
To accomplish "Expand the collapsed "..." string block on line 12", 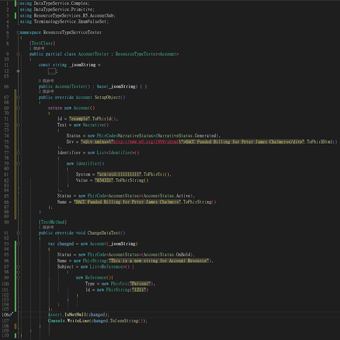I will click(52, 71).
